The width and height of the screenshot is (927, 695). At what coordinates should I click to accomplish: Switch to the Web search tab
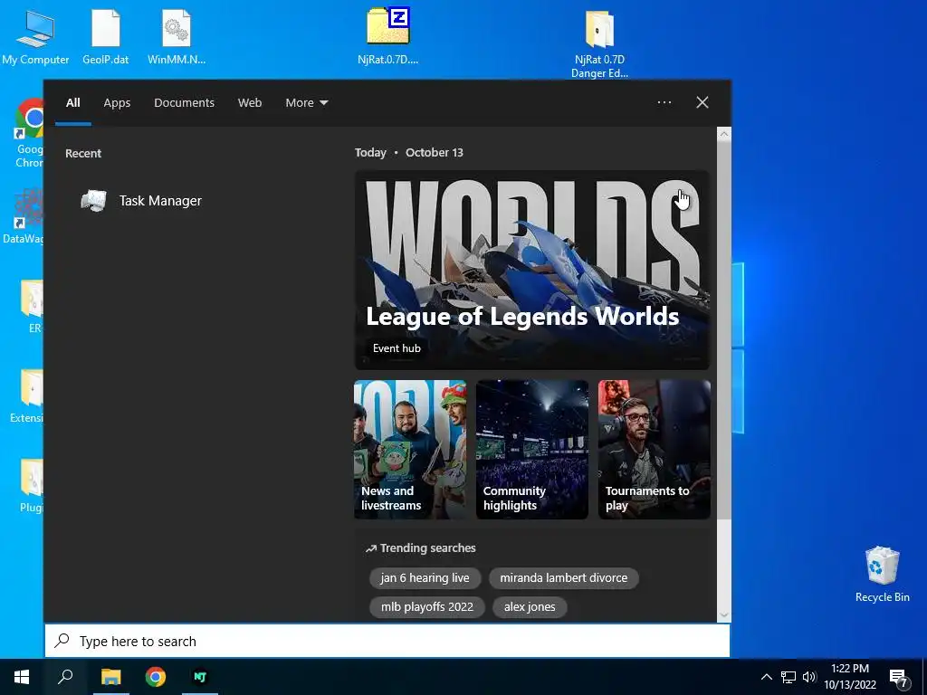250,103
